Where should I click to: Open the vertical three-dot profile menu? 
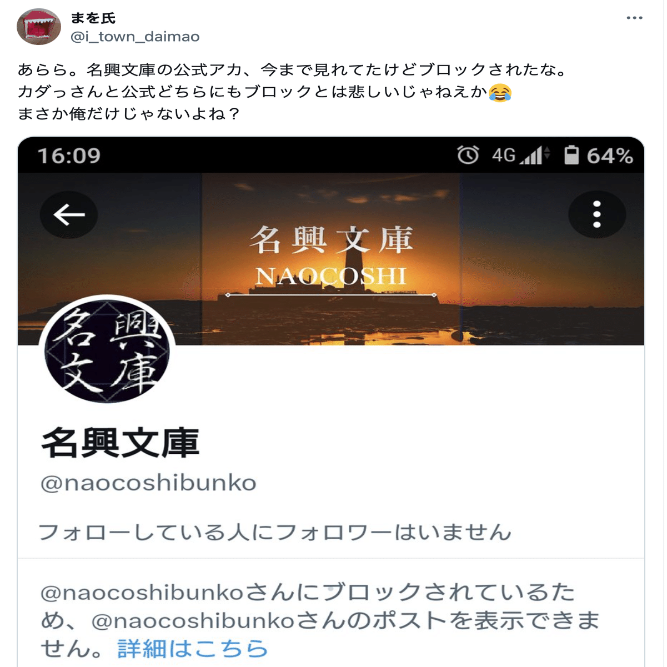(x=597, y=214)
